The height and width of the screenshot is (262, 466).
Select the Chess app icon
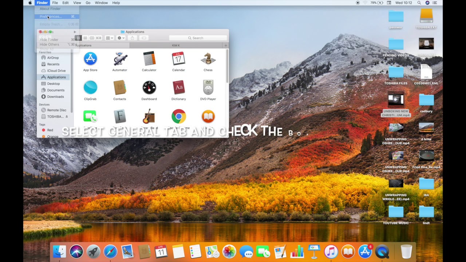208,59
